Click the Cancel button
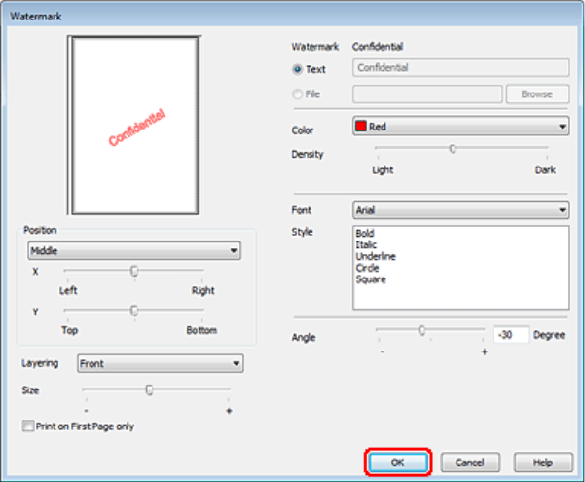The image size is (585, 482). tap(470, 463)
